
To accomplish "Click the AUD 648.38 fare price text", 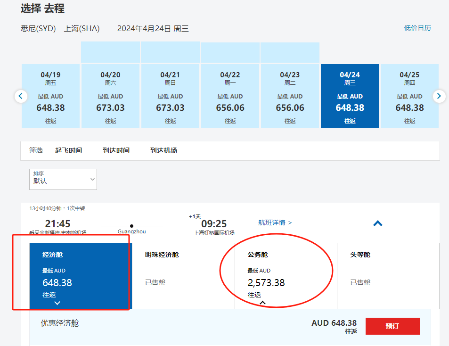I will pos(334,323).
